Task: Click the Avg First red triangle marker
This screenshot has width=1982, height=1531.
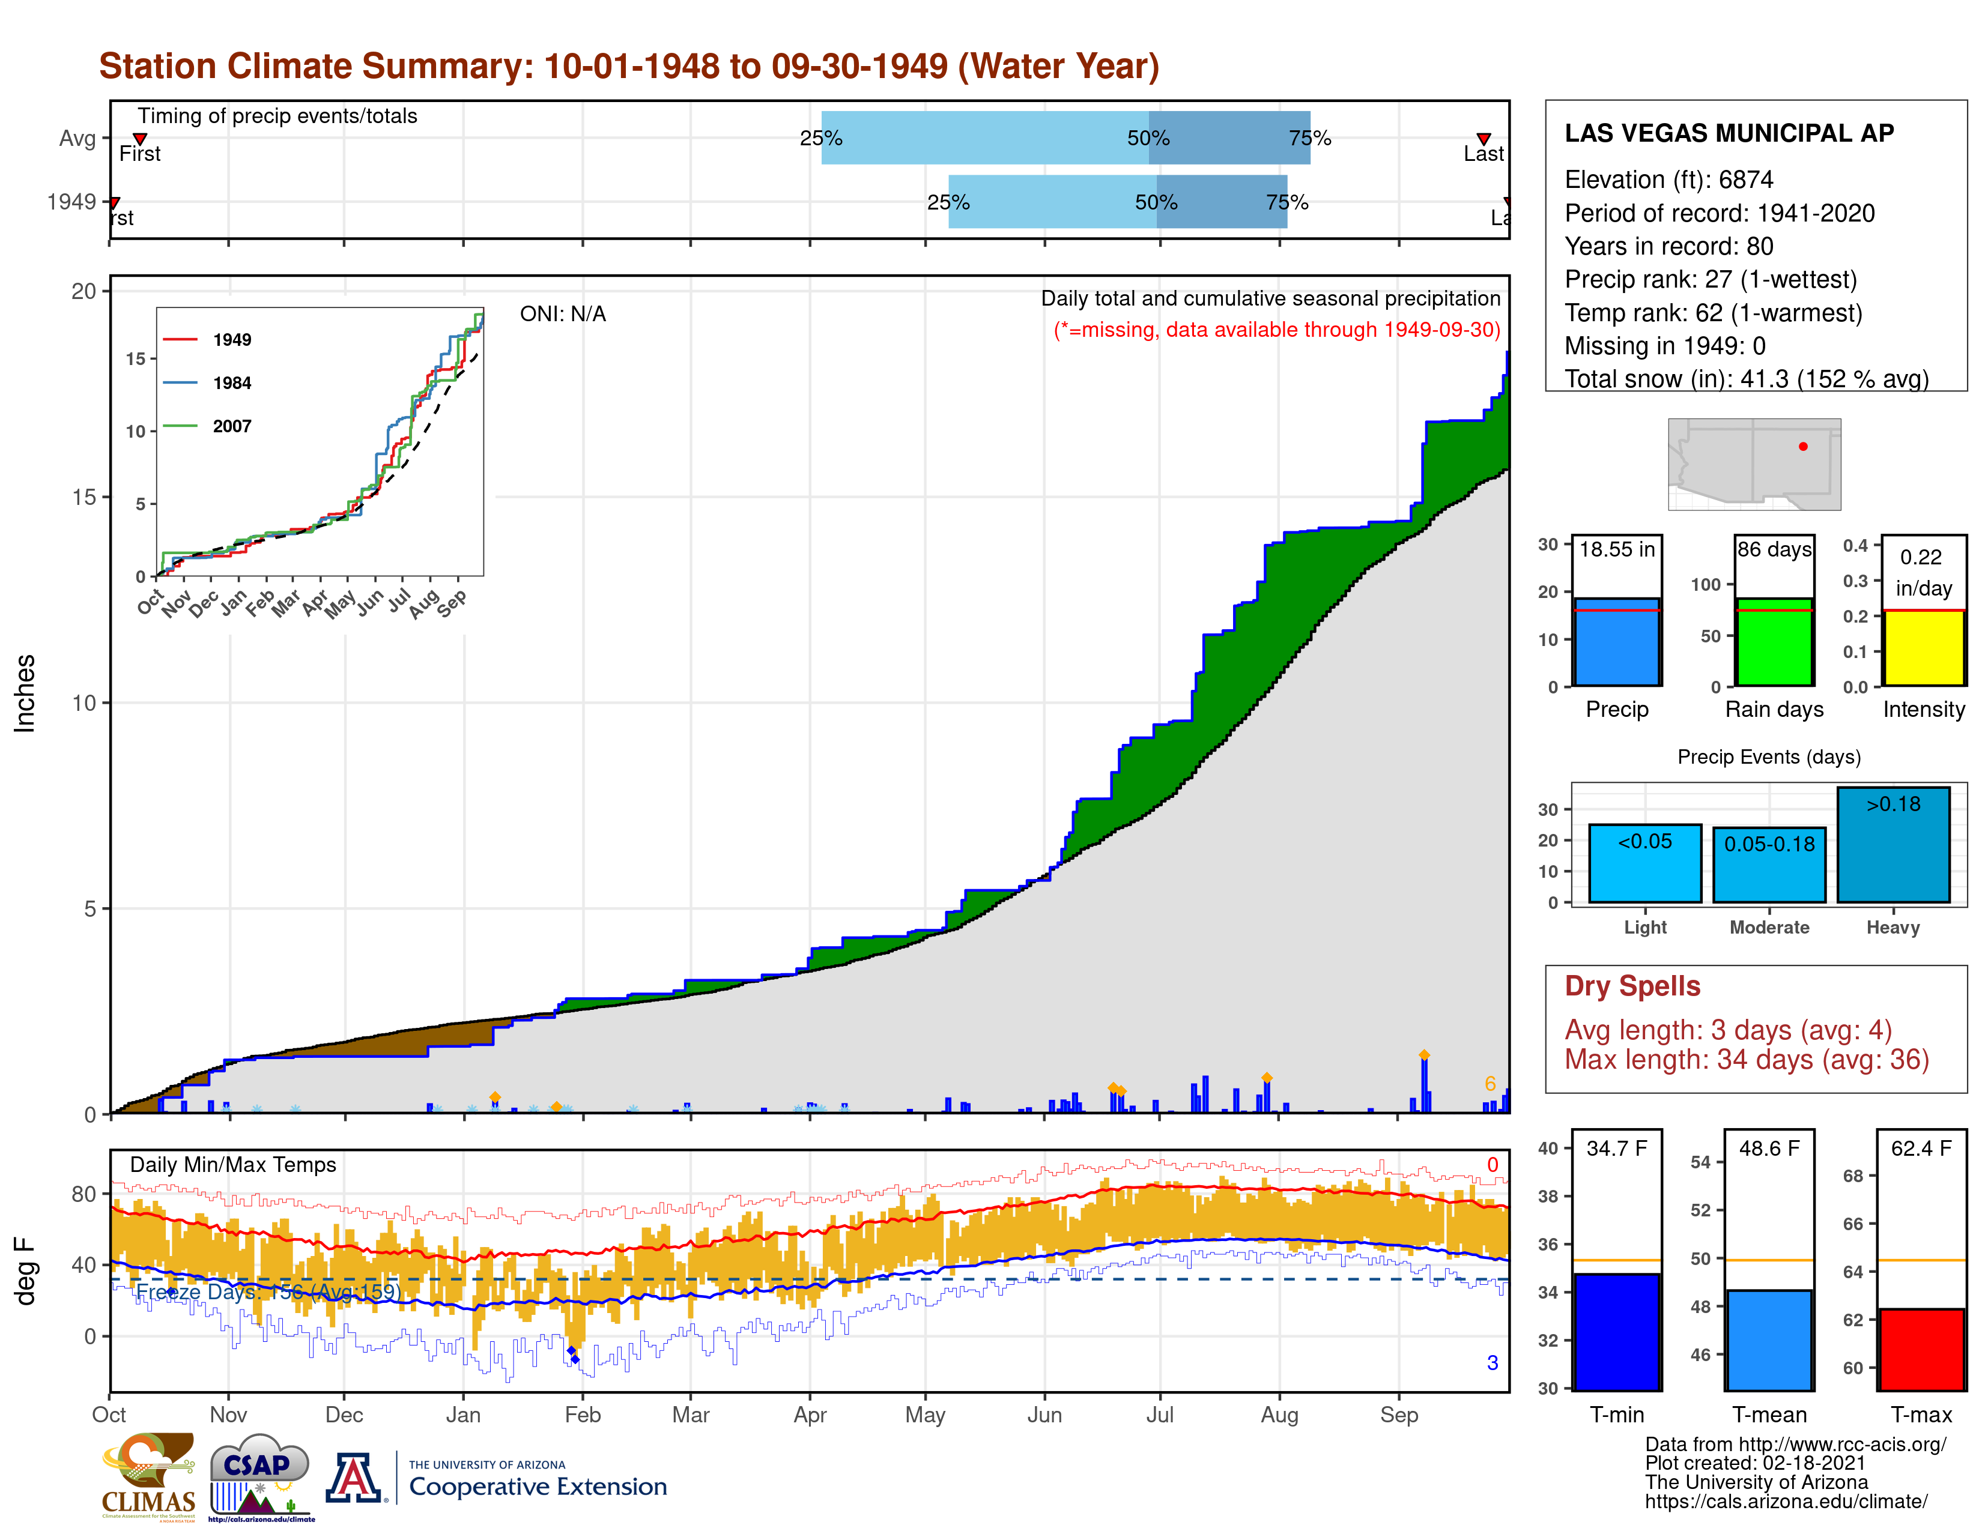Action: [x=140, y=139]
